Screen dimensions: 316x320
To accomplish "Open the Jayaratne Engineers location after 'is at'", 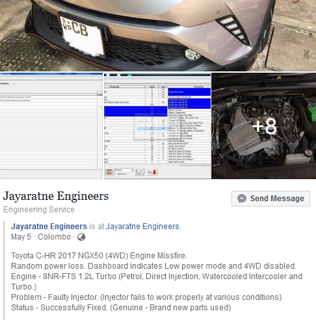I will (x=142, y=227).
